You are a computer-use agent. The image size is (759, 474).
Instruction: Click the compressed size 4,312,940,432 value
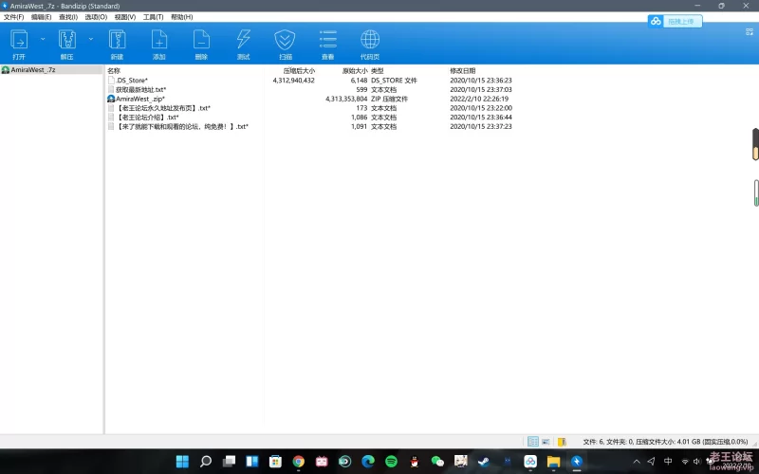(293, 81)
